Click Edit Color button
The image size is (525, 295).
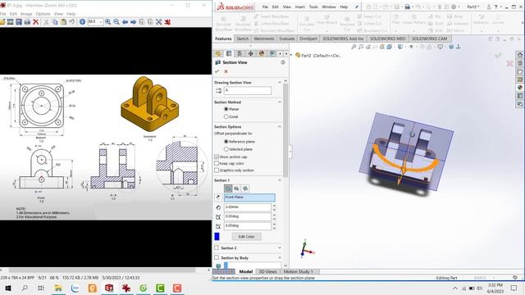[x=246, y=237]
